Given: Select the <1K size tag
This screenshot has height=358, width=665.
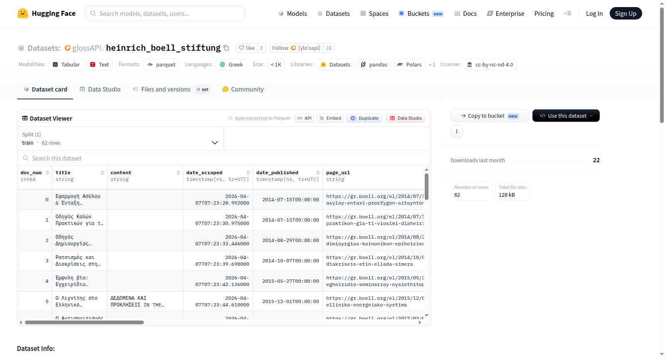Looking at the screenshot, I should coord(276,64).
